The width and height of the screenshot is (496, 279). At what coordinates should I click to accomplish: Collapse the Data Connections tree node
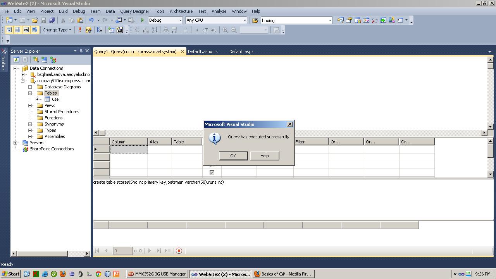15,68
